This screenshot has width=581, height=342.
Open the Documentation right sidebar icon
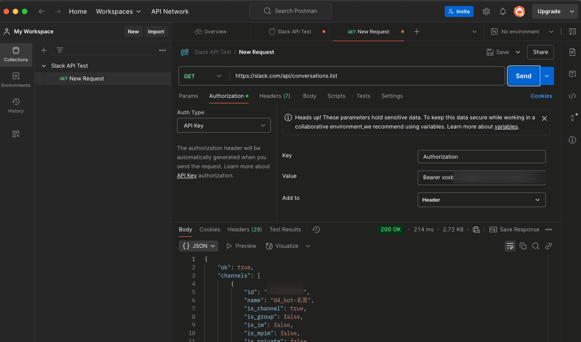[x=572, y=52]
